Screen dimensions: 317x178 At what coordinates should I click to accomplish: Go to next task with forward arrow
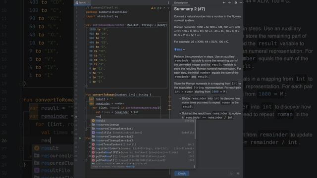click(229, 2)
